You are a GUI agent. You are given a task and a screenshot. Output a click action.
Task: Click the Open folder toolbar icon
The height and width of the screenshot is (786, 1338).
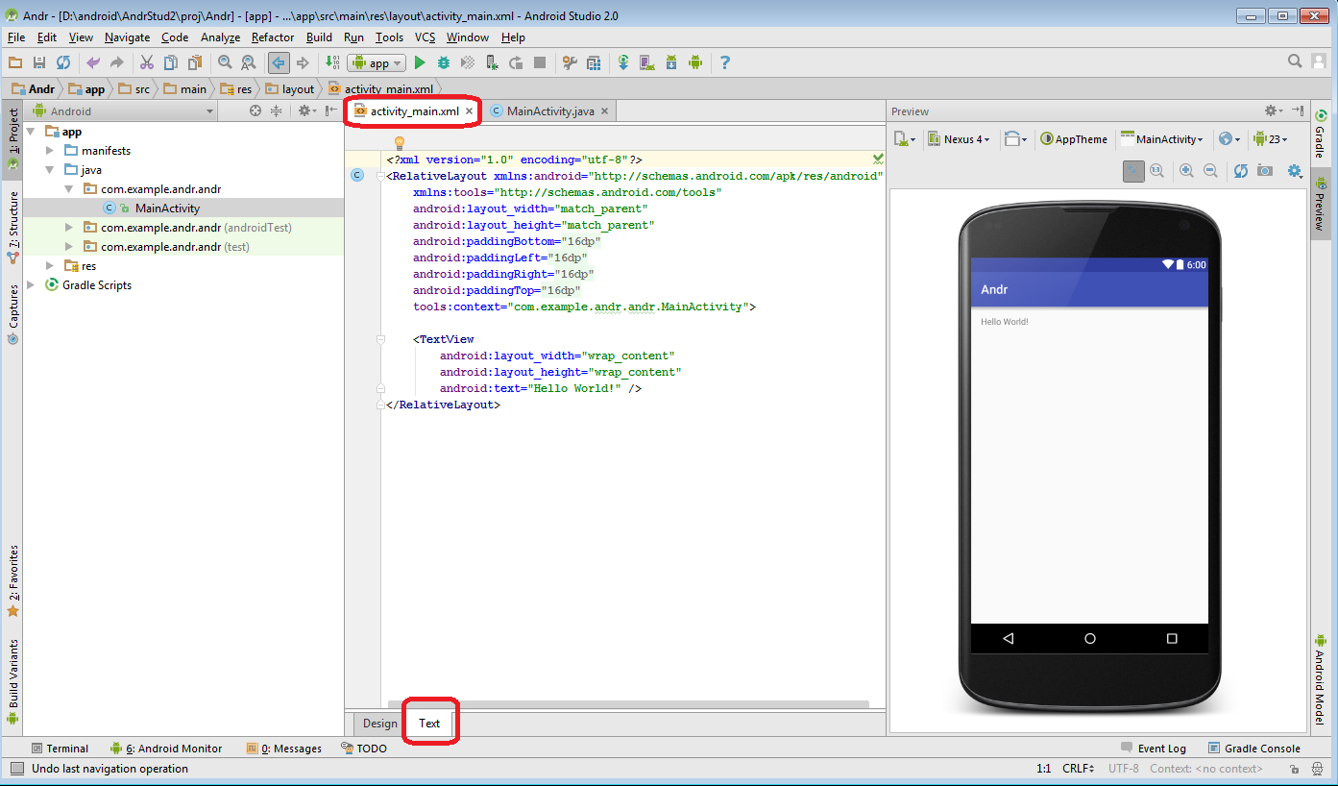[x=15, y=62]
